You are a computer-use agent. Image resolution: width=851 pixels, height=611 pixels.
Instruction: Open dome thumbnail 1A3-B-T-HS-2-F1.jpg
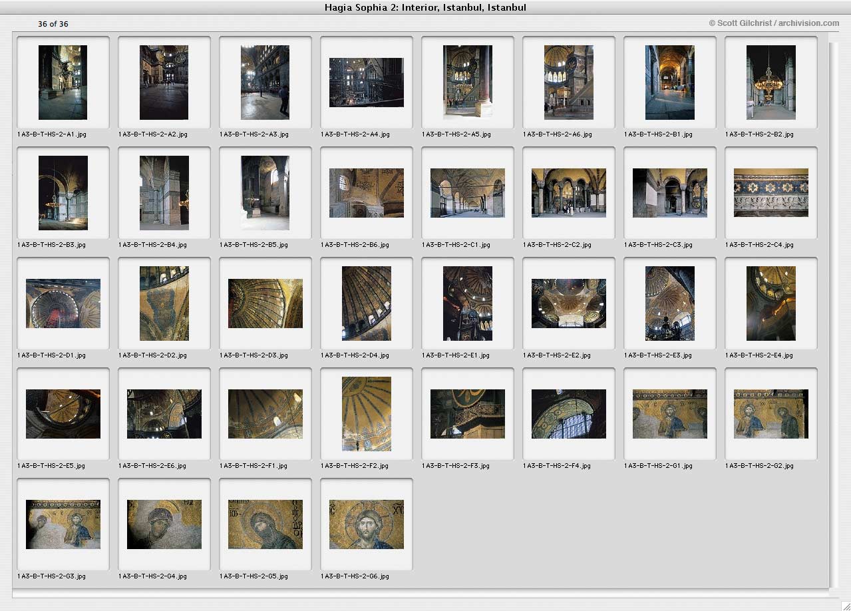click(265, 414)
